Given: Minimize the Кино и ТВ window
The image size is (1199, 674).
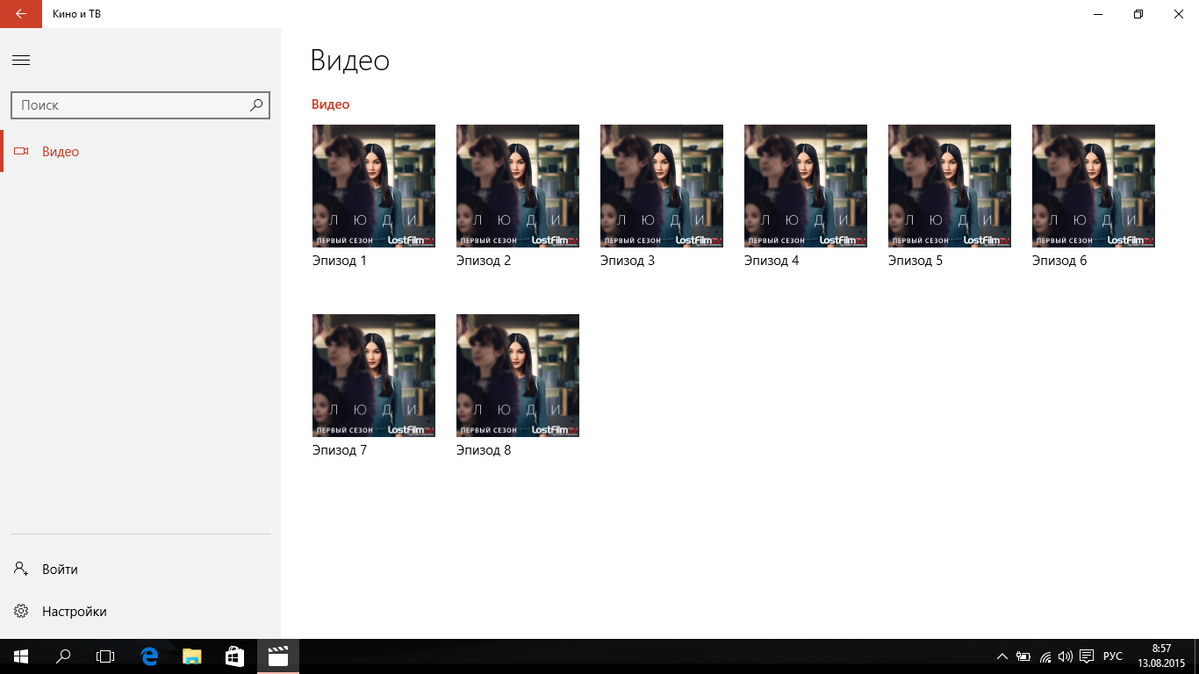Looking at the screenshot, I should [1098, 14].
